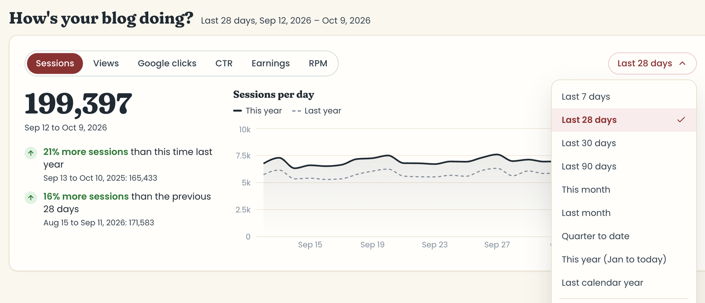
Task: Click the Sep 27 axis label
Action: pos(497,245)
